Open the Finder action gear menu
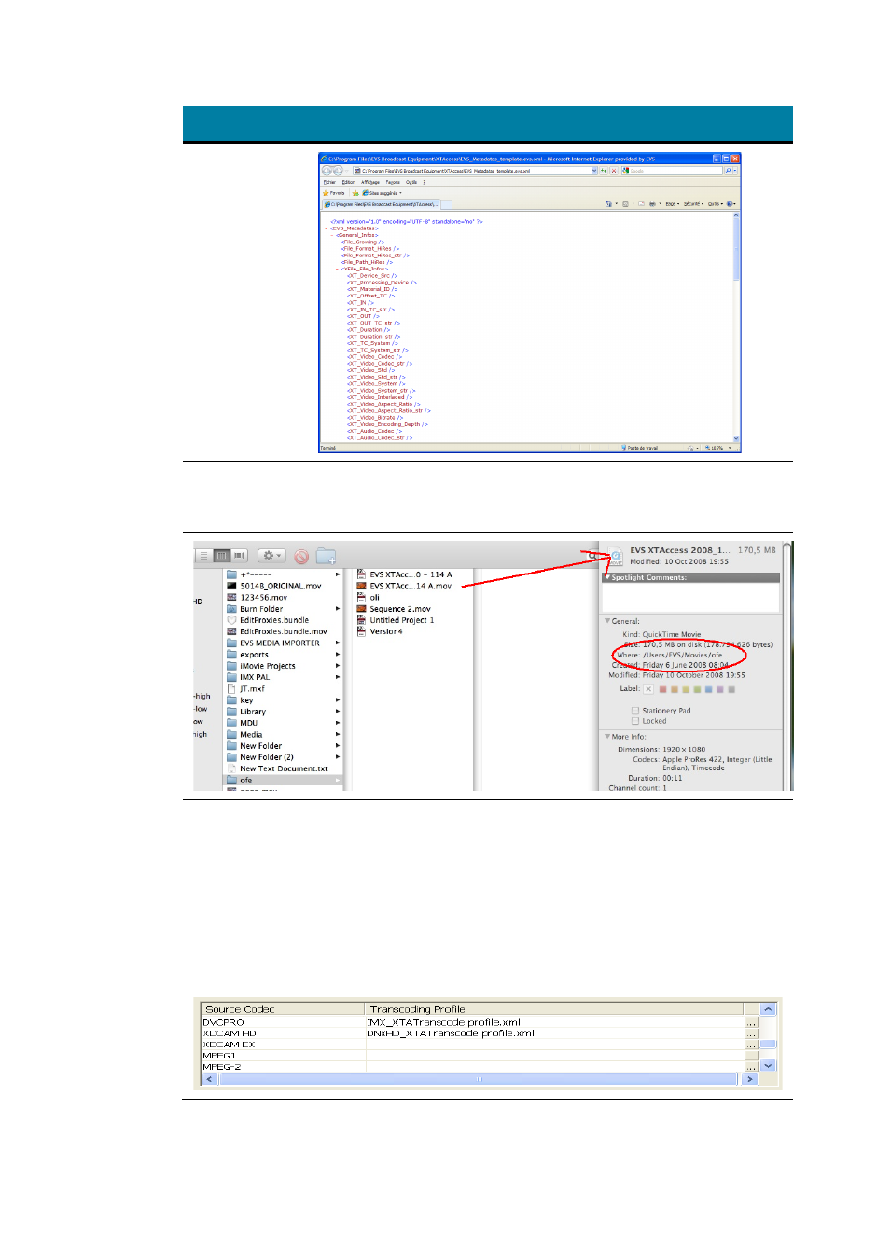 [271, 556]
